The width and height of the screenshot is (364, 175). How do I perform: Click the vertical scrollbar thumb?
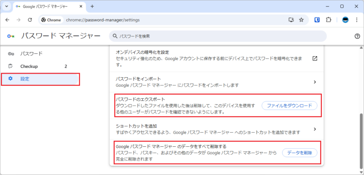coord(361,141)
